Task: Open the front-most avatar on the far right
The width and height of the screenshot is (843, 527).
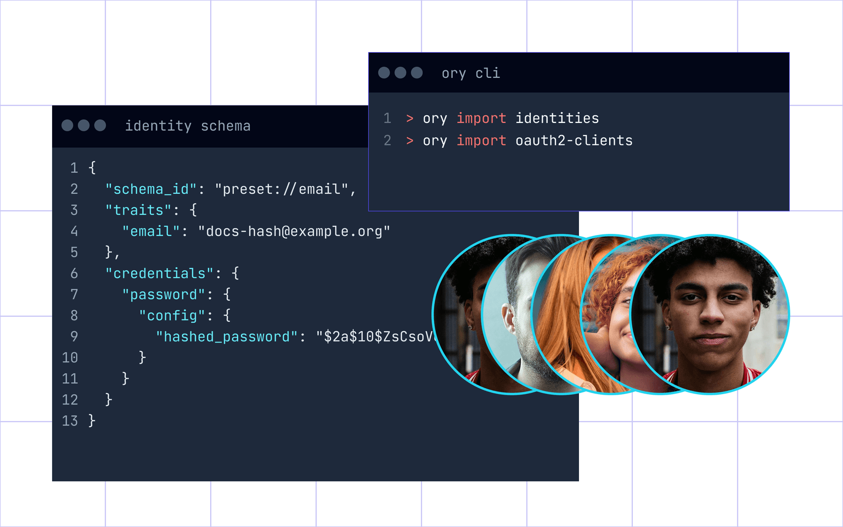Action: tap(713, 314)
